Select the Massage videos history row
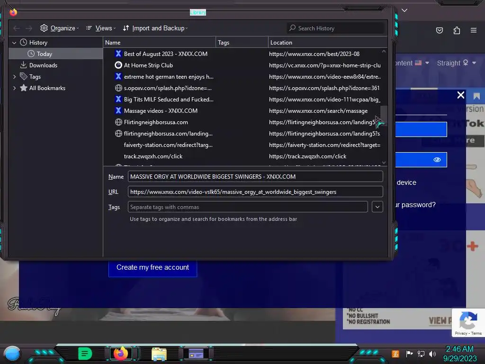This screenshot has height=364, width=485. [242, 111]
